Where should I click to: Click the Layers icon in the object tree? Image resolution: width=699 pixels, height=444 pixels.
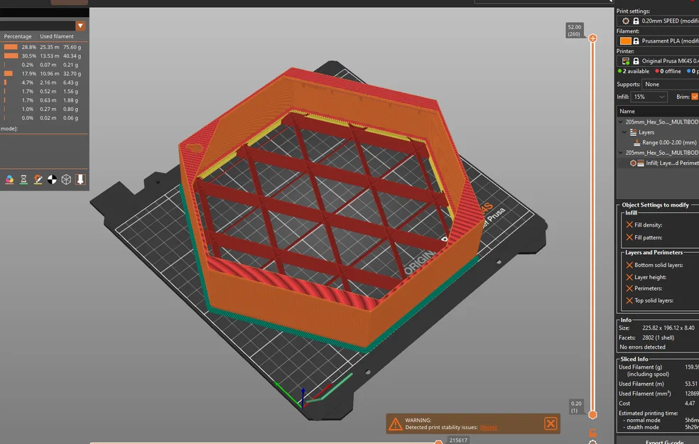[x=634, y=132]
